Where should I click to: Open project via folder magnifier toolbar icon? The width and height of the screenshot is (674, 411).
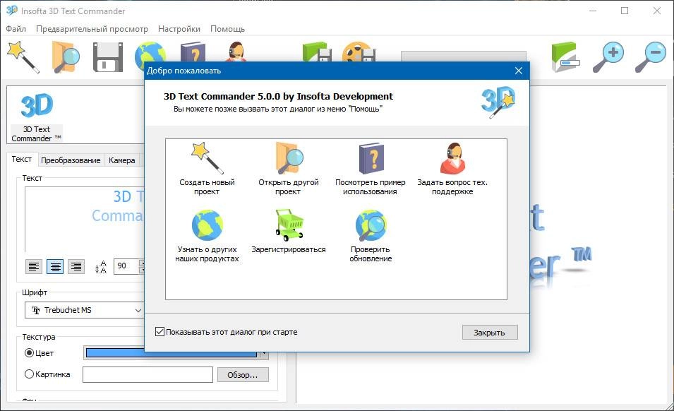66,56
